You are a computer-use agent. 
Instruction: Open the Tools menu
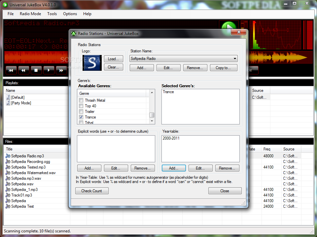click(52, 14)
